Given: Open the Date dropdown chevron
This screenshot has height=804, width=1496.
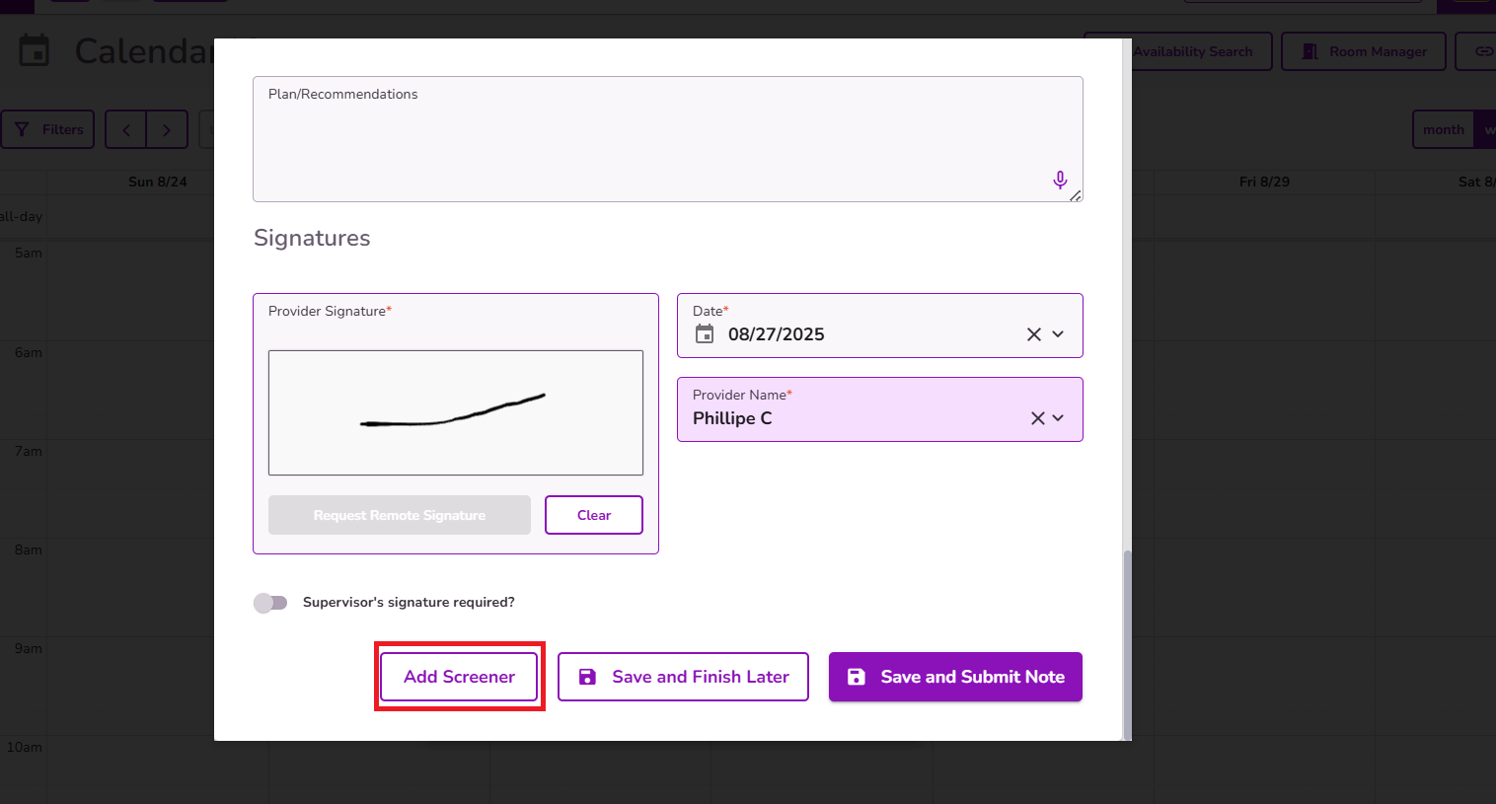Looking at the screenshot, I should click(x=1058, y=334).
